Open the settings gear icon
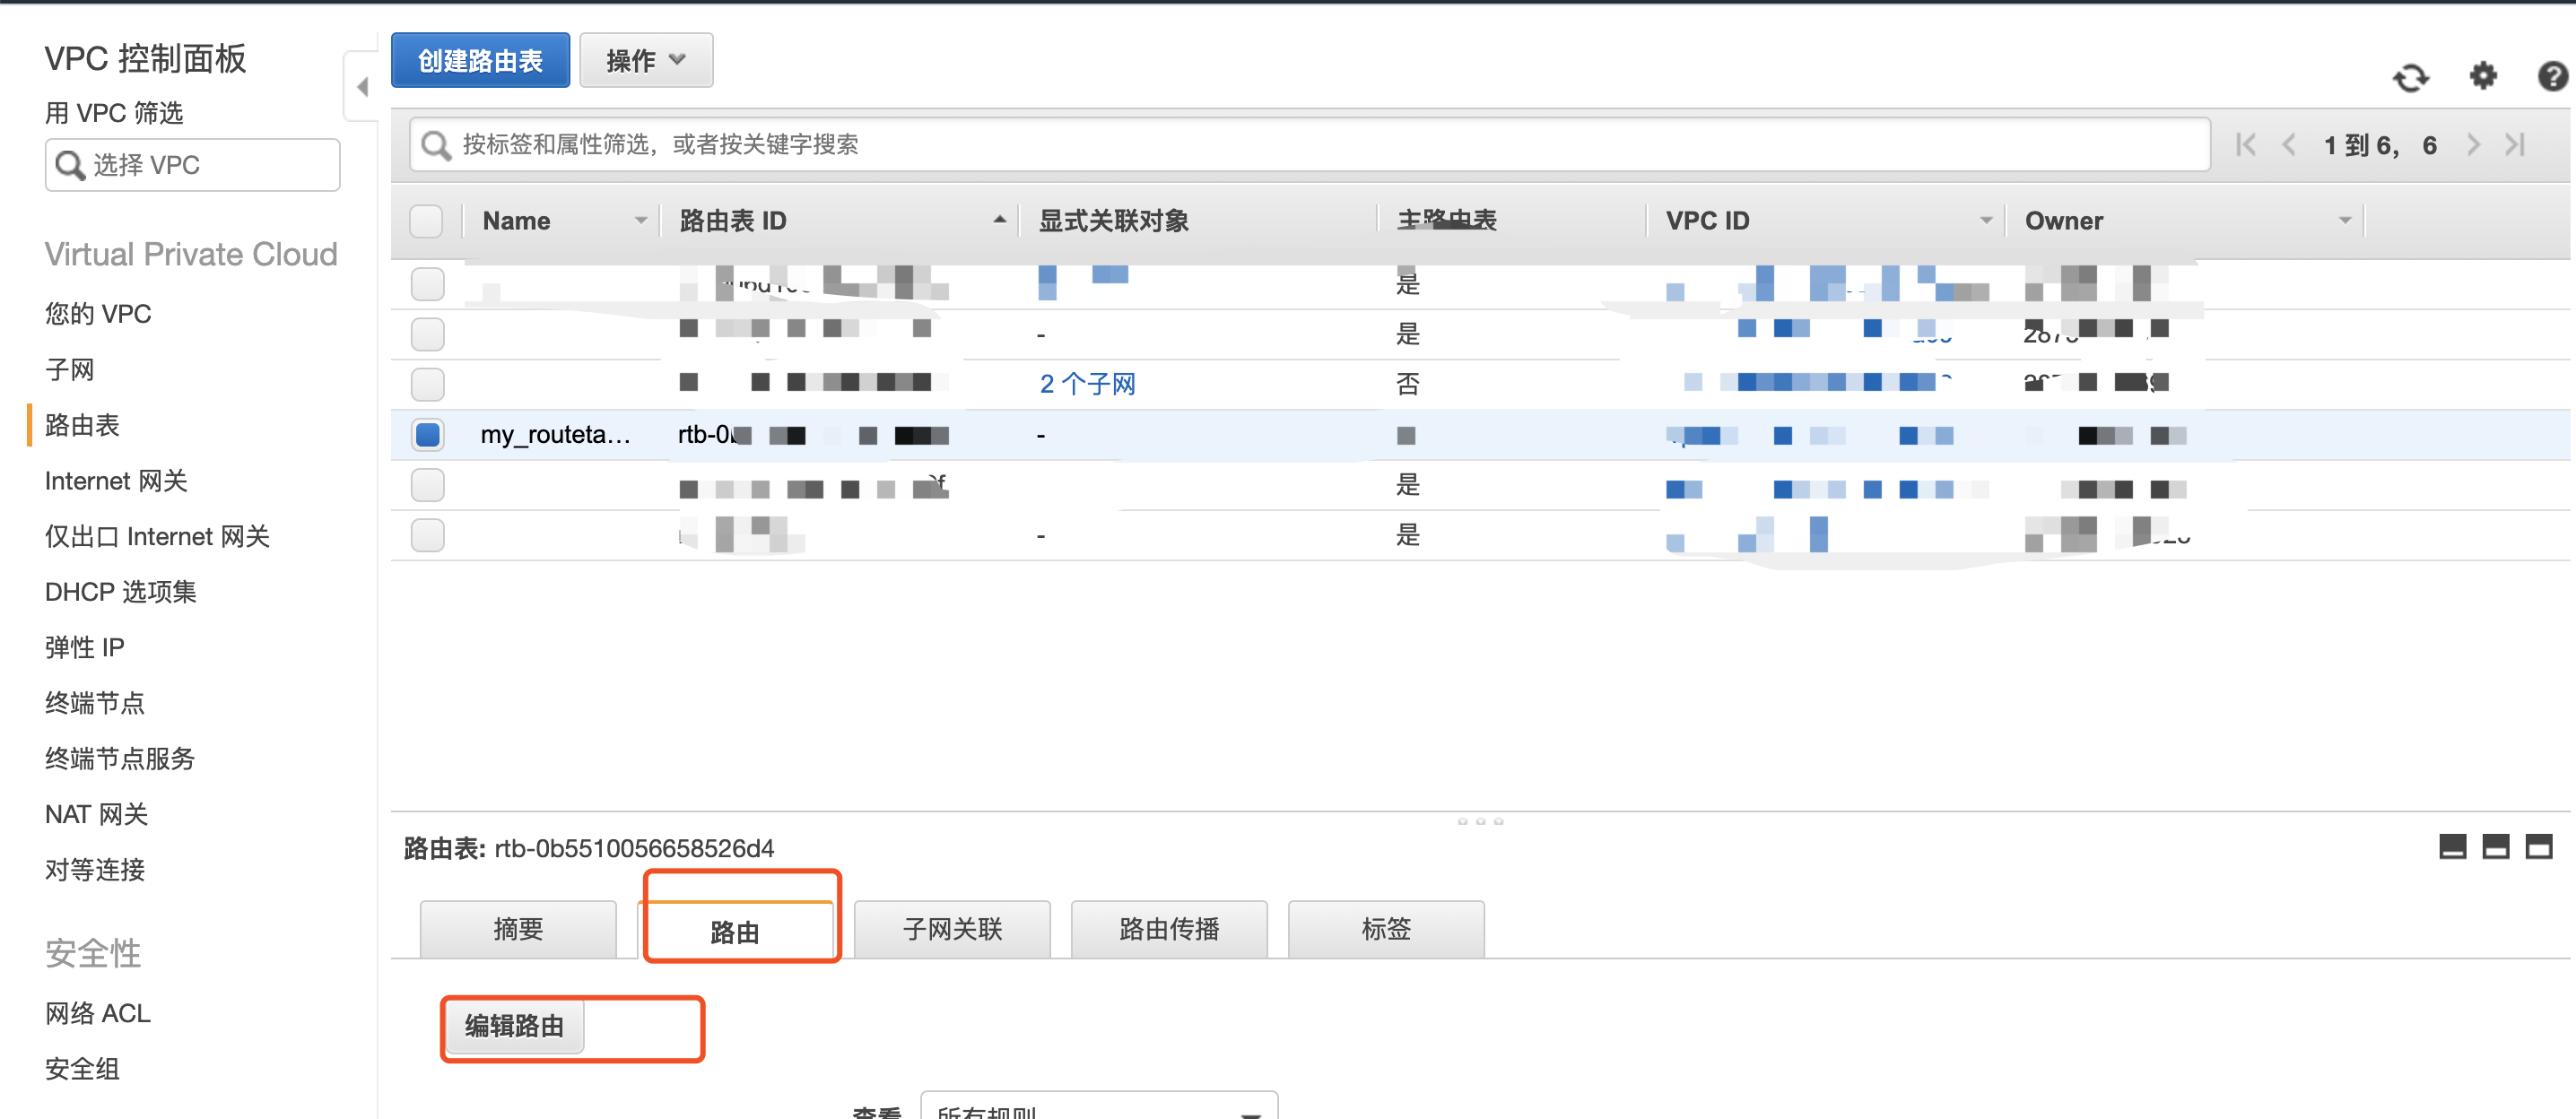Image resolution: width=2576 pixels, height=1119 pixels. (x=2483, y=76)
